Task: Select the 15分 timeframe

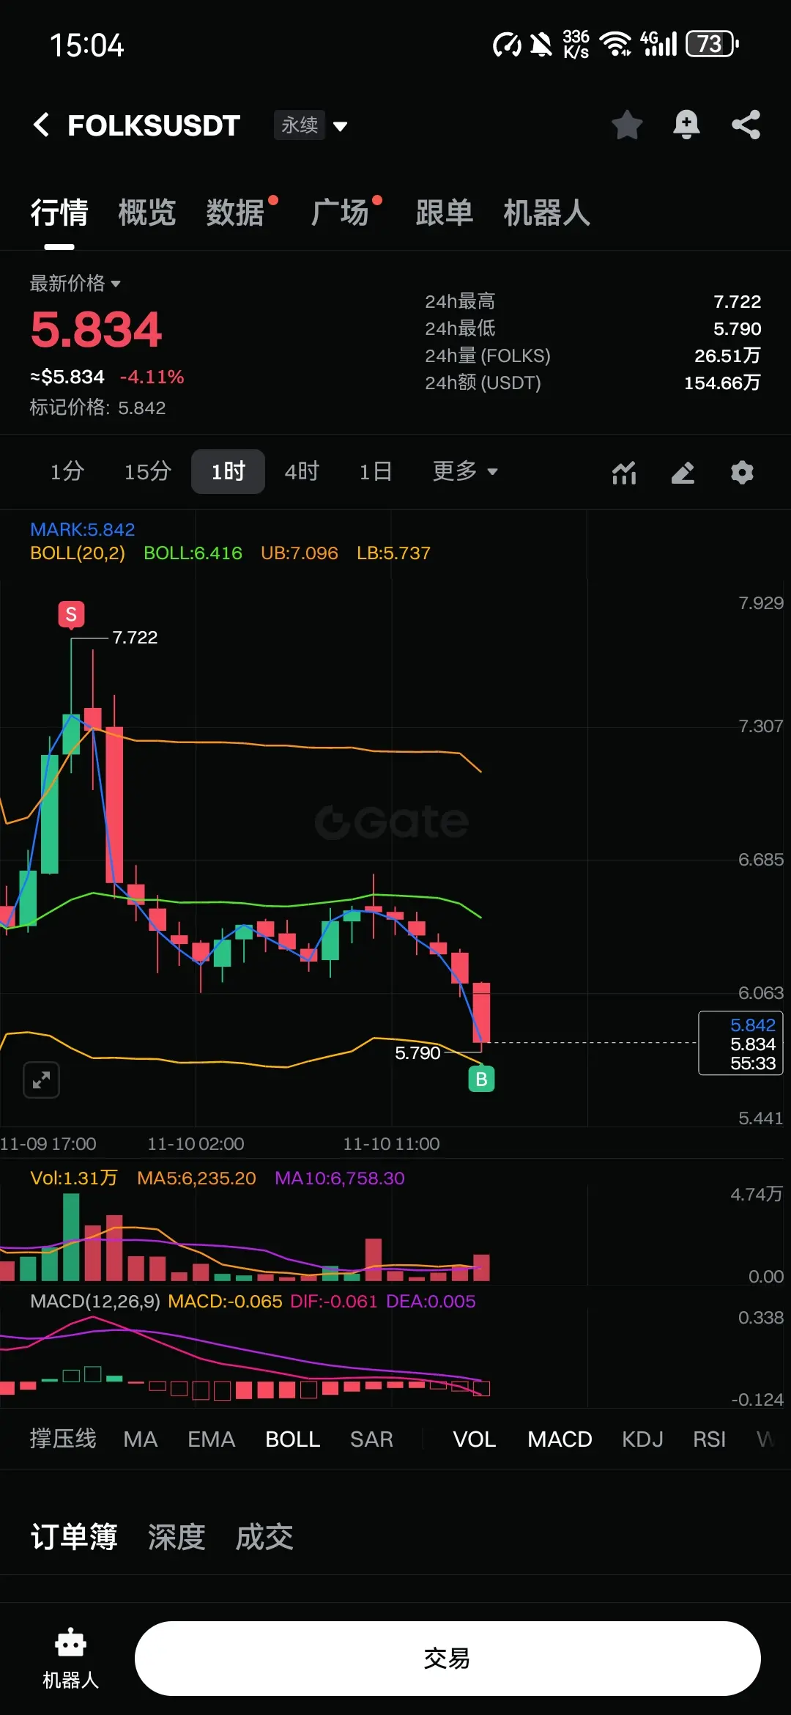Action: (147, 471)
